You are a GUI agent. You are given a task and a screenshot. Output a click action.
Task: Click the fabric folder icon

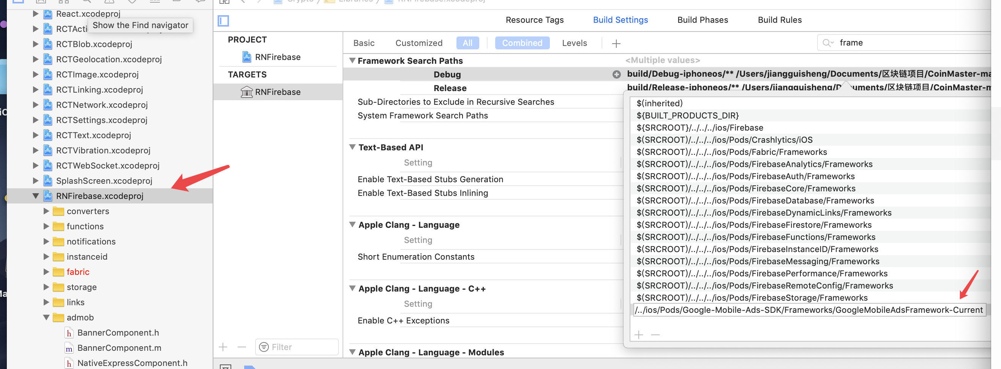pyautogui.click(x=58, y=272)
